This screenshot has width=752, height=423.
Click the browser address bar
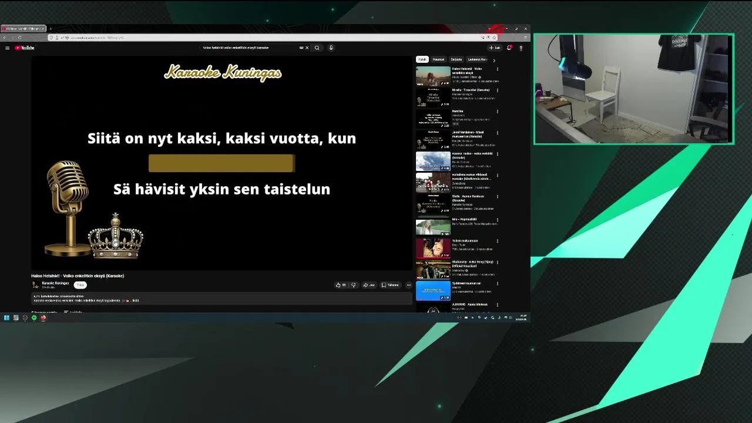coord(273,38)
